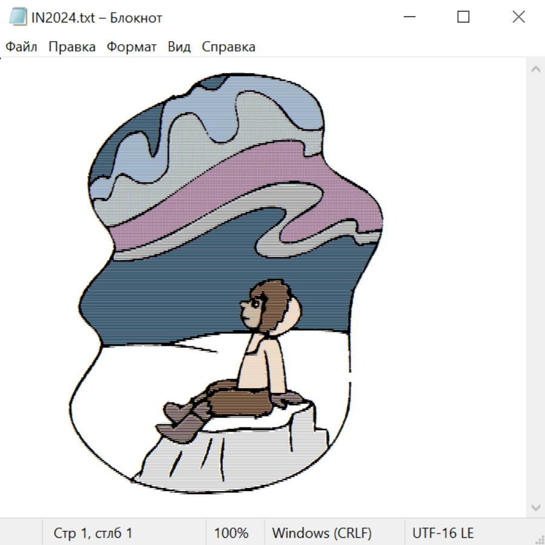Screen dimensions: 545x545
Task: Minimize the Блокнот window
Action: point(409,17)
